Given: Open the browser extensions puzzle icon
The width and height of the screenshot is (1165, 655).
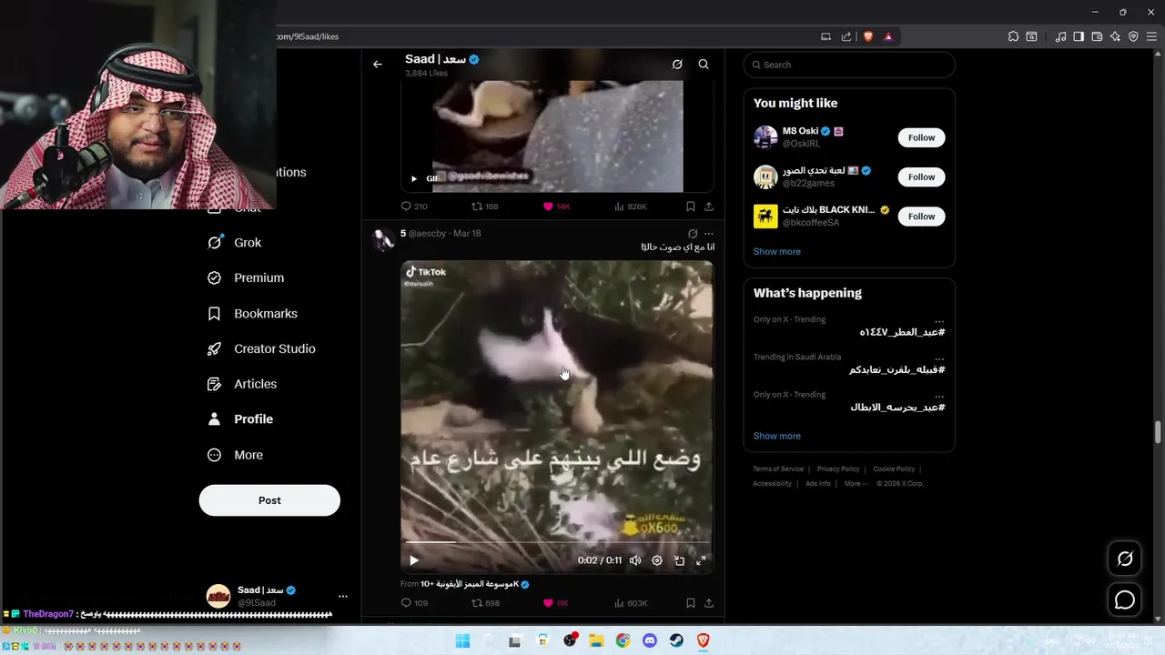Looking at the screenshot, I should click(x=1013, y=36).
